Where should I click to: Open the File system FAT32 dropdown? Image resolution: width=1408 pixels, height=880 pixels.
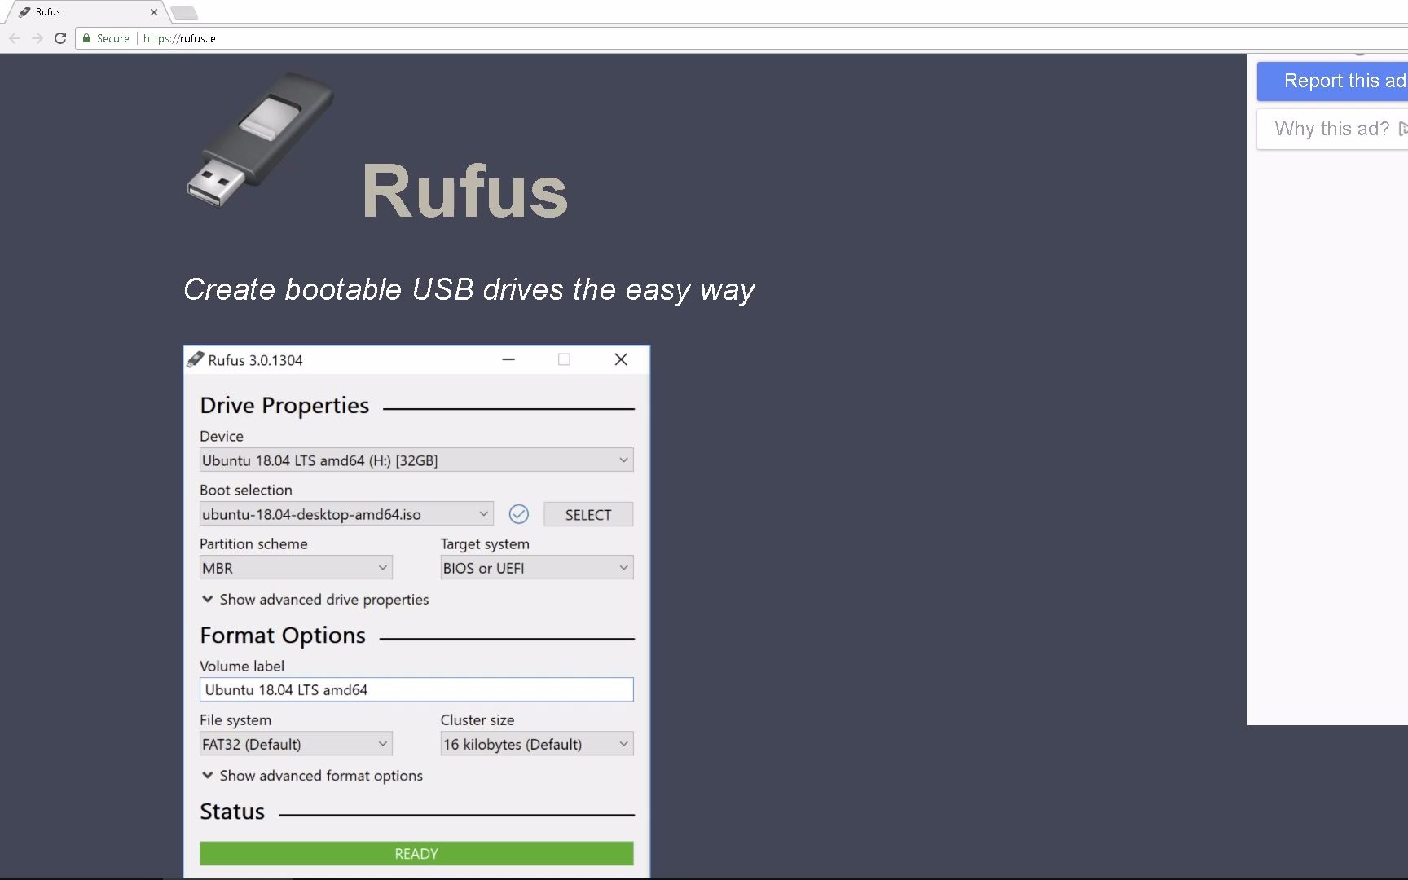296,744
